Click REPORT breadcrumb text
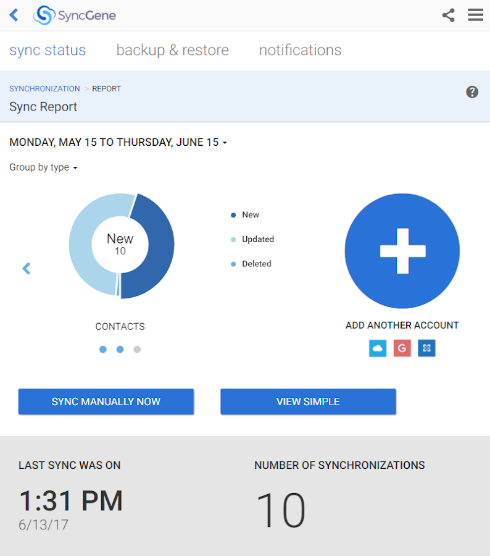 (x=106, y=88)
